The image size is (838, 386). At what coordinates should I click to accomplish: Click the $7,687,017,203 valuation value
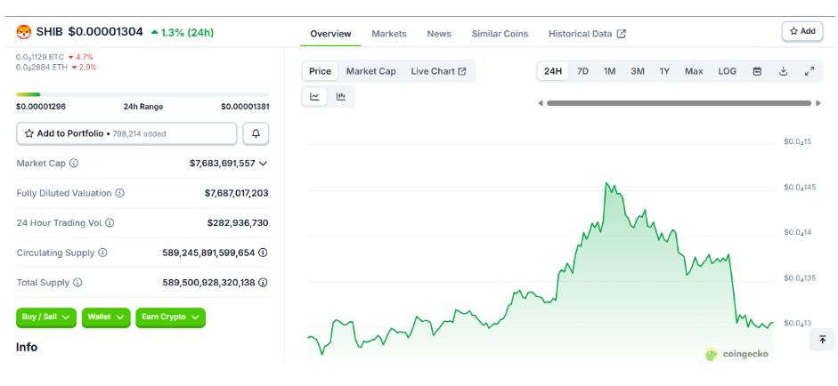point(237,193)
